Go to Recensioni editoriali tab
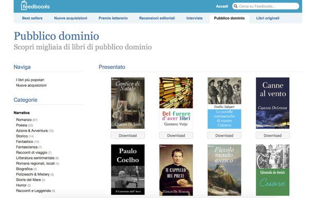Image resolution: width=314 pixels, height=198 pixels. click(157, 18)
